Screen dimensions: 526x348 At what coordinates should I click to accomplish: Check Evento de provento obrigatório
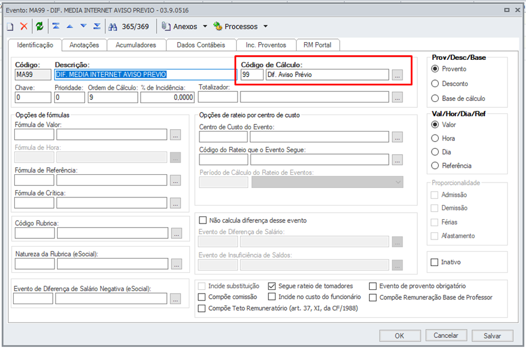[x=373, y=286]
